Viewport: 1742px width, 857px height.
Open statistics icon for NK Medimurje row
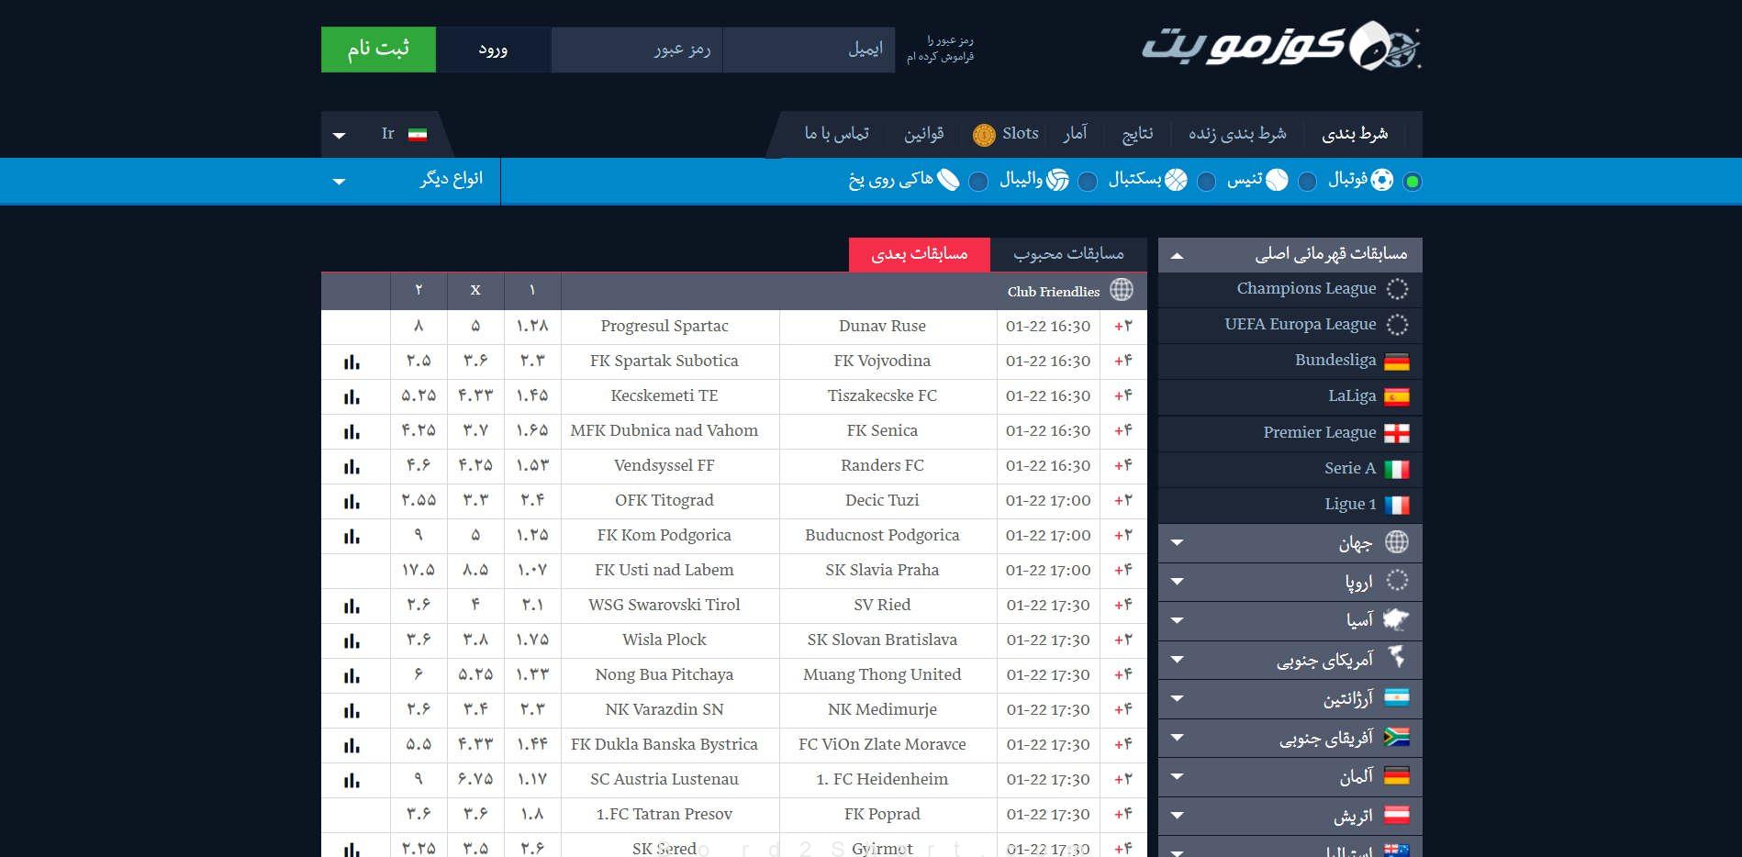(x=352, y=710)
